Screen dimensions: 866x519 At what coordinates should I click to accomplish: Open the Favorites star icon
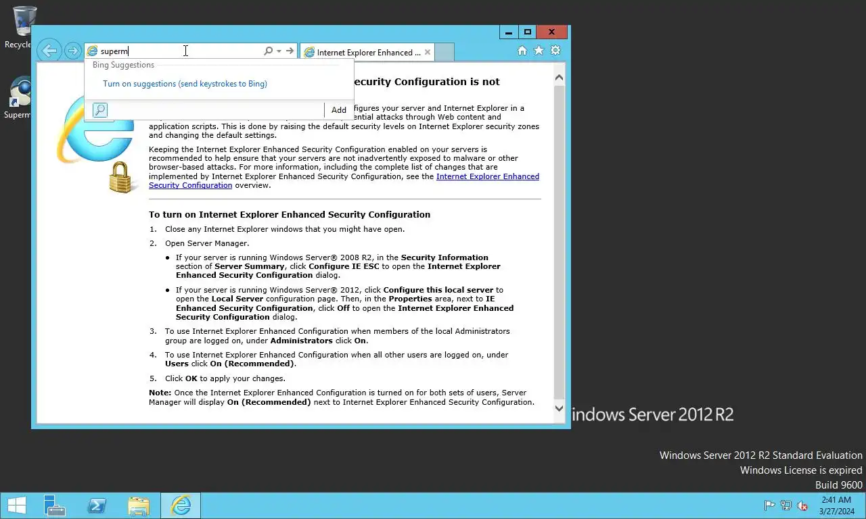(x=539, y=51)
